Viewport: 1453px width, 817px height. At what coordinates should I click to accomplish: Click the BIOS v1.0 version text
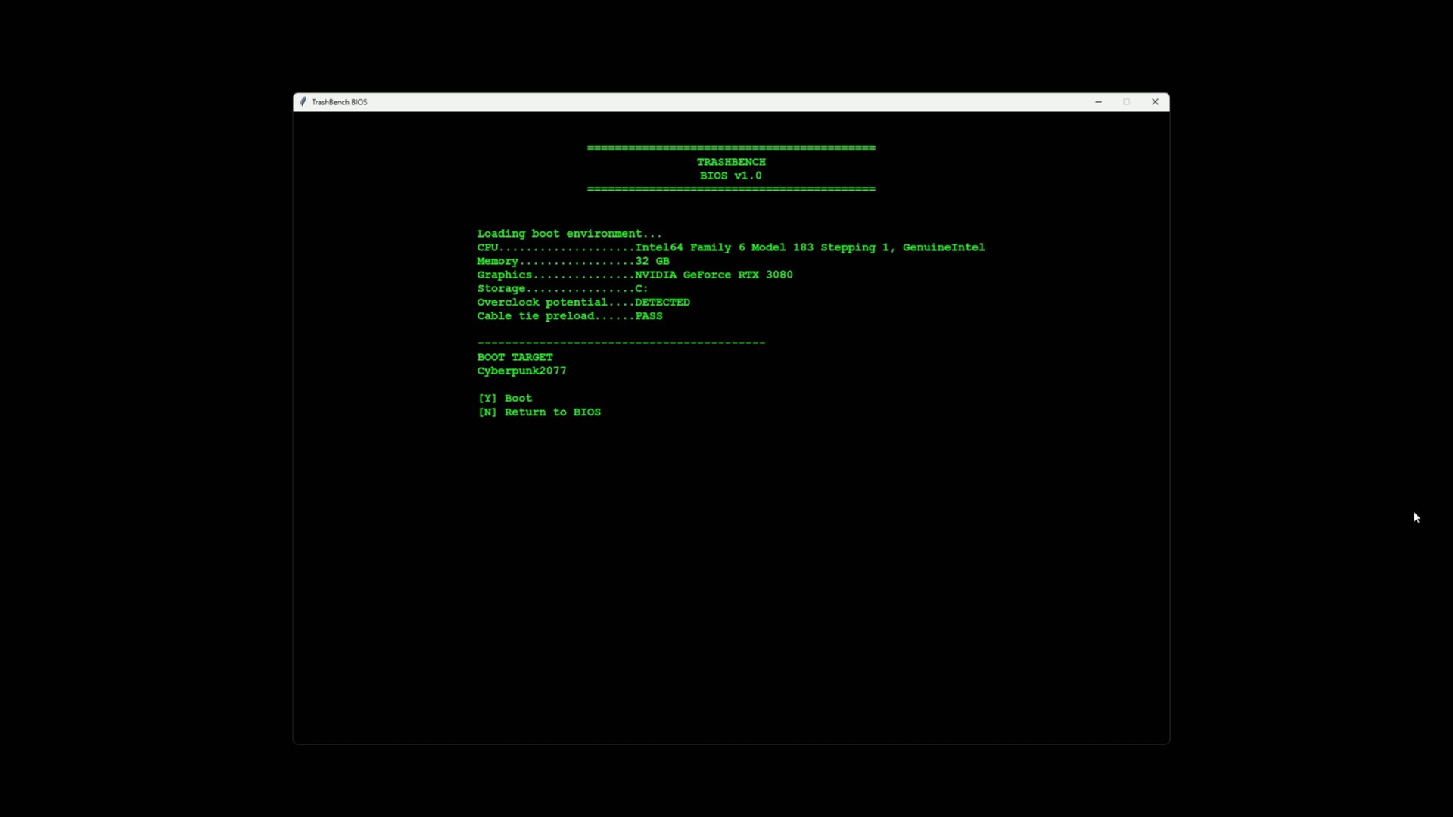pyautogui.click(x=731, y=176)
